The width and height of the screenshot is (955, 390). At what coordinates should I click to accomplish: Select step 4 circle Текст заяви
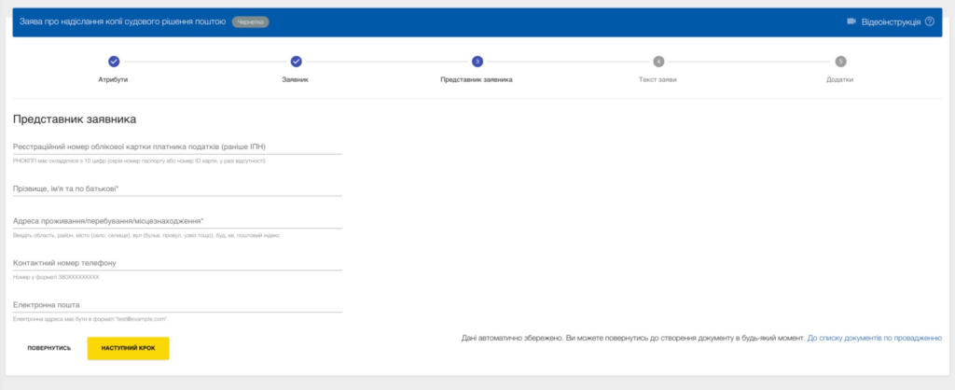658,62
